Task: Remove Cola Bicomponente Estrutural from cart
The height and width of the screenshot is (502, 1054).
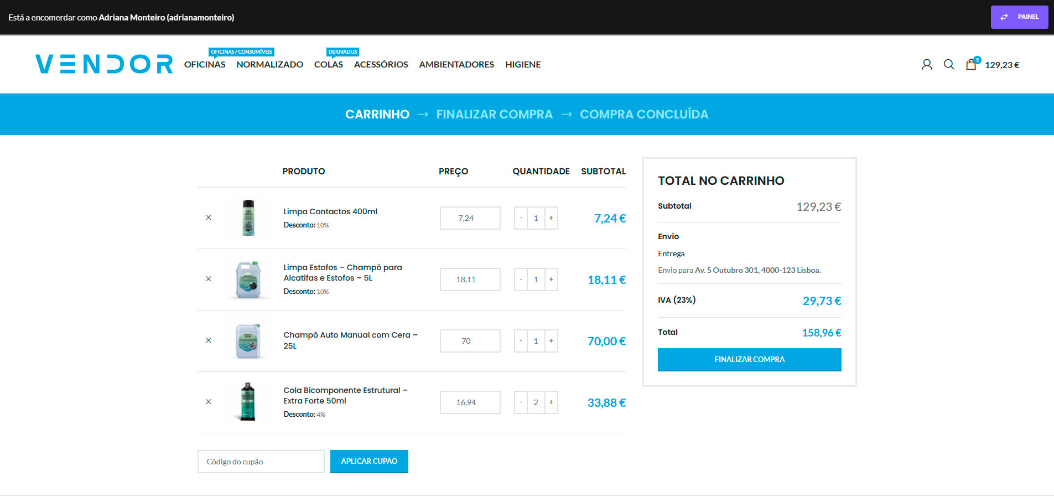Action: pyautogui.click(x=209, y=402)
